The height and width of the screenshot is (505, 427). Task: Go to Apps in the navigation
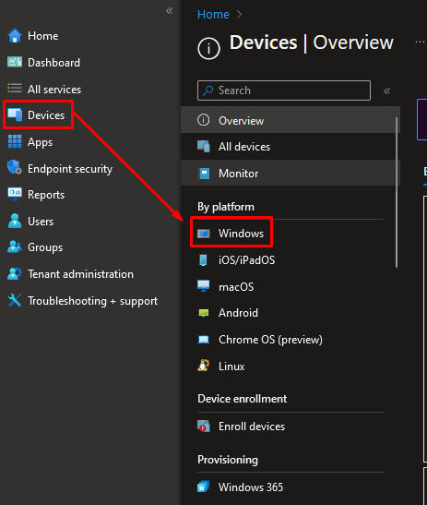coord(40,142)
